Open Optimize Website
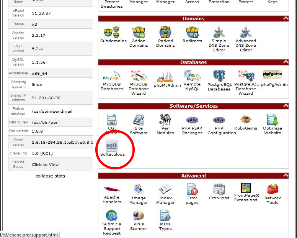Screen dimensions: 297x238 [x=273, y=125]
